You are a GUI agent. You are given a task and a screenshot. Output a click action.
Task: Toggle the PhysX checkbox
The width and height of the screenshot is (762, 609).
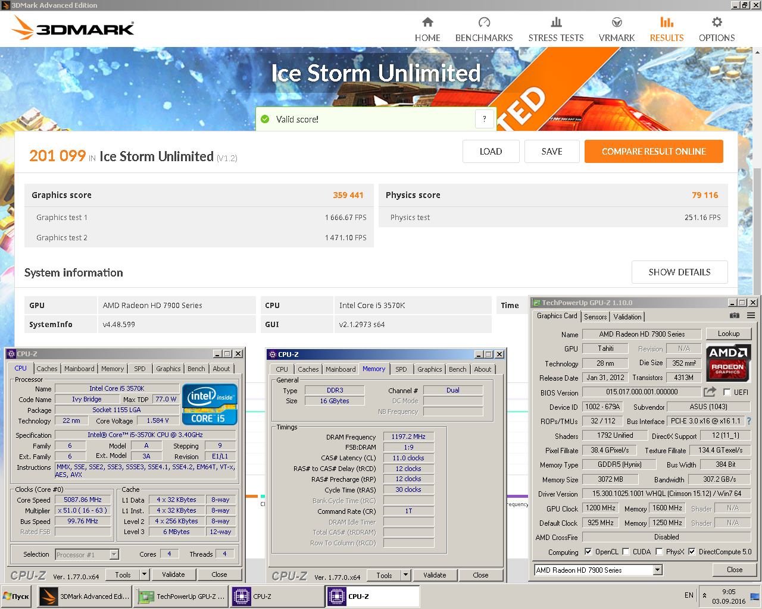point(660,552)
